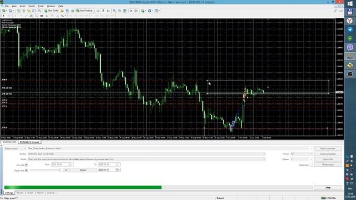
Task: Open the MetaEditor icon
Action: [x=62, y=11]
